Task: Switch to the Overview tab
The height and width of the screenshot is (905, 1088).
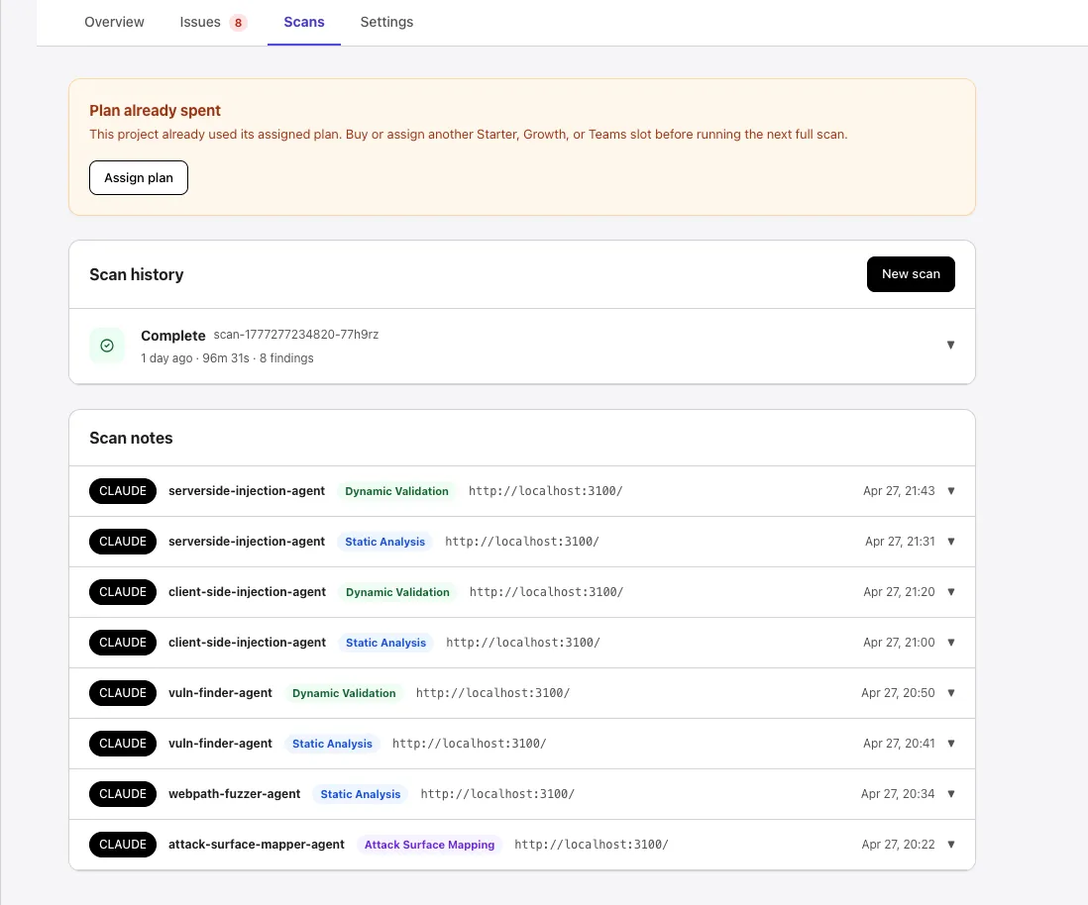Action: 114,22
